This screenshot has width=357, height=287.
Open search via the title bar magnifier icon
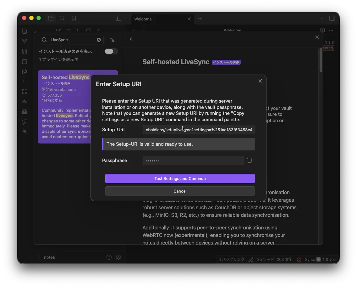pyautogui.click(x=62, y=18)
